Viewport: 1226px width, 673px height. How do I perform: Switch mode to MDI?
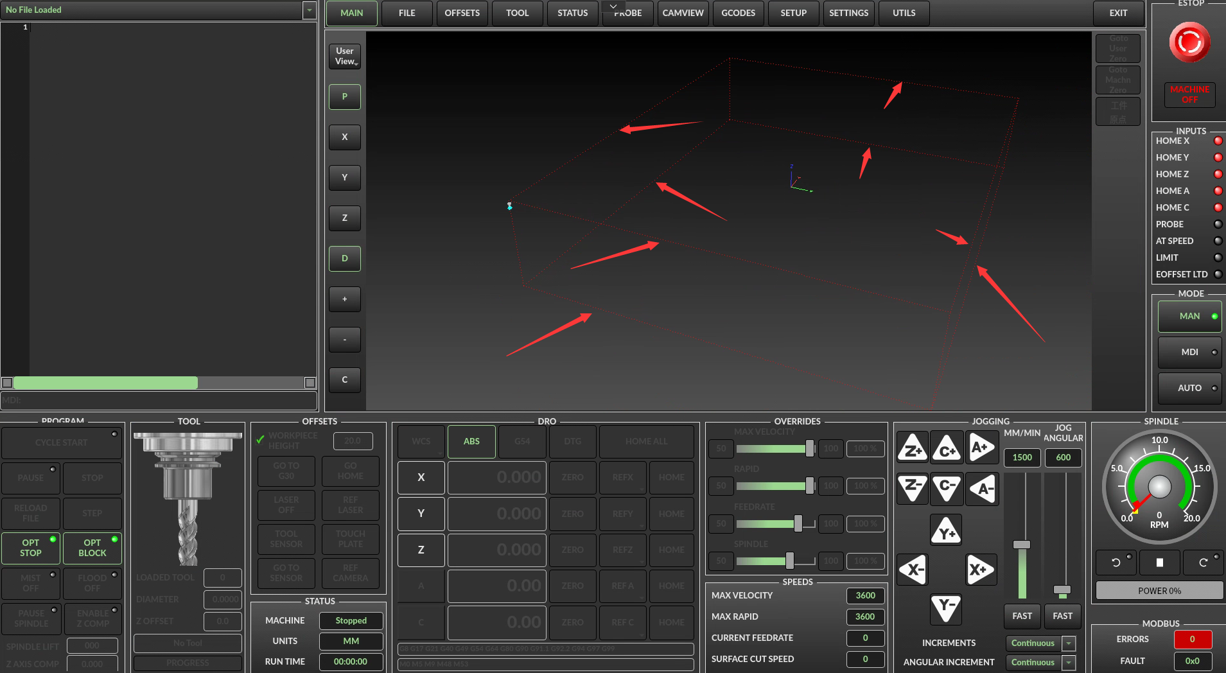[x=1189, y=352]
